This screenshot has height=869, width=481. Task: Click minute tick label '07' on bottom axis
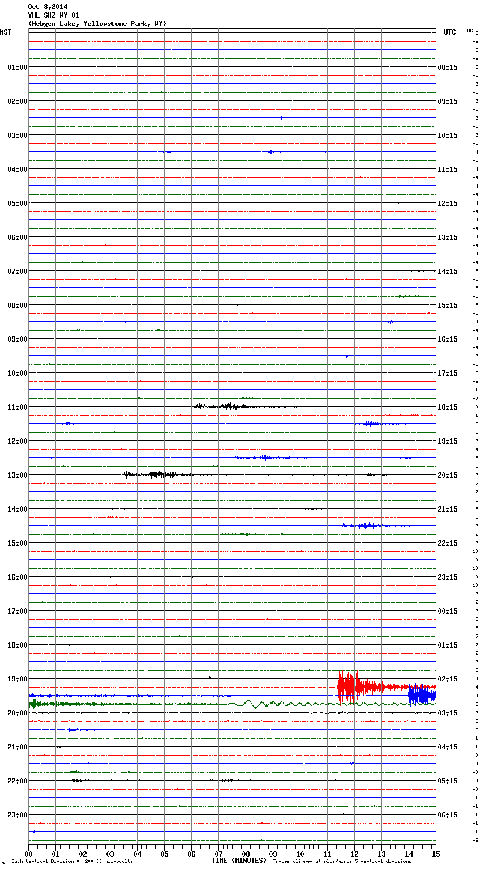click(x=218, y=853)
